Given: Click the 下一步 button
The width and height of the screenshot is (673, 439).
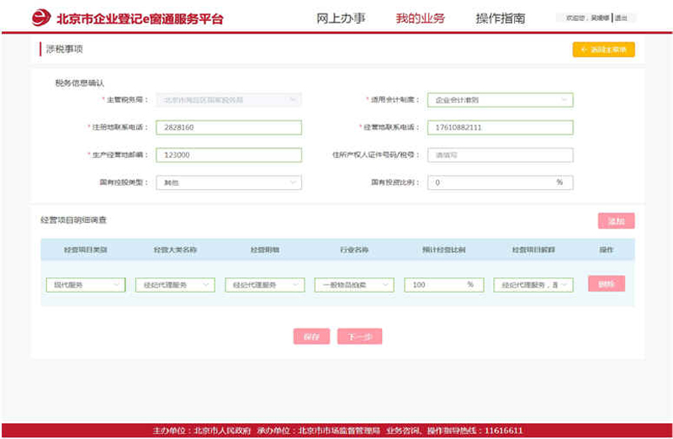Looking at the screenshot, I should pos(360,336).
